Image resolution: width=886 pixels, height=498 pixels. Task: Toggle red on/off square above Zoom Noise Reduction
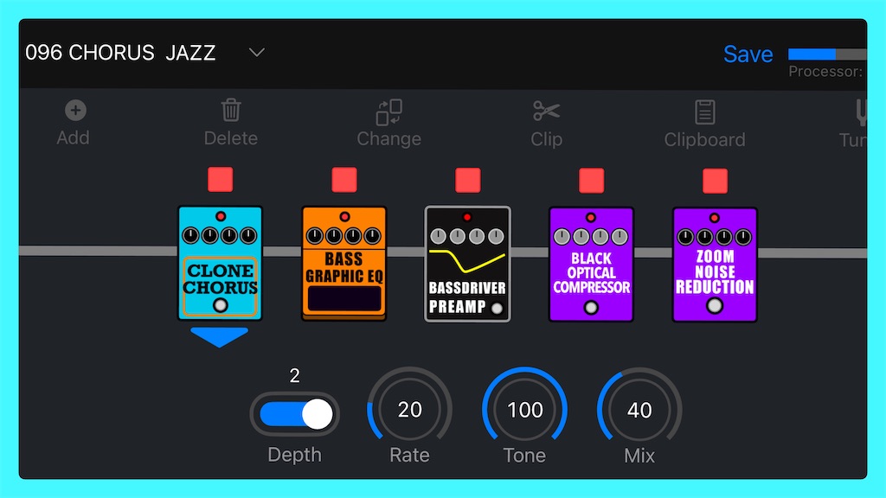click(x=715, y=182)
